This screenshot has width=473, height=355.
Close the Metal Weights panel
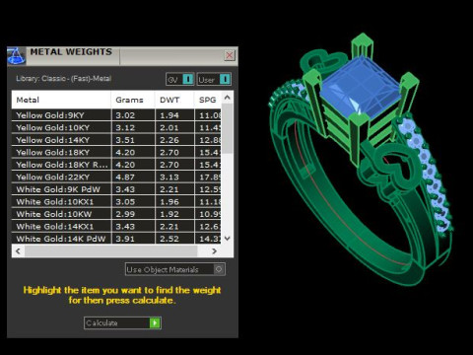coord(230,55)
